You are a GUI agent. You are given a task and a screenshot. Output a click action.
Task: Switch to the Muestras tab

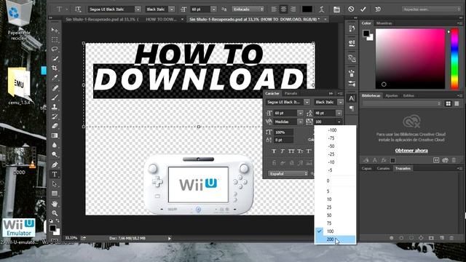click(x=384, y=23)
